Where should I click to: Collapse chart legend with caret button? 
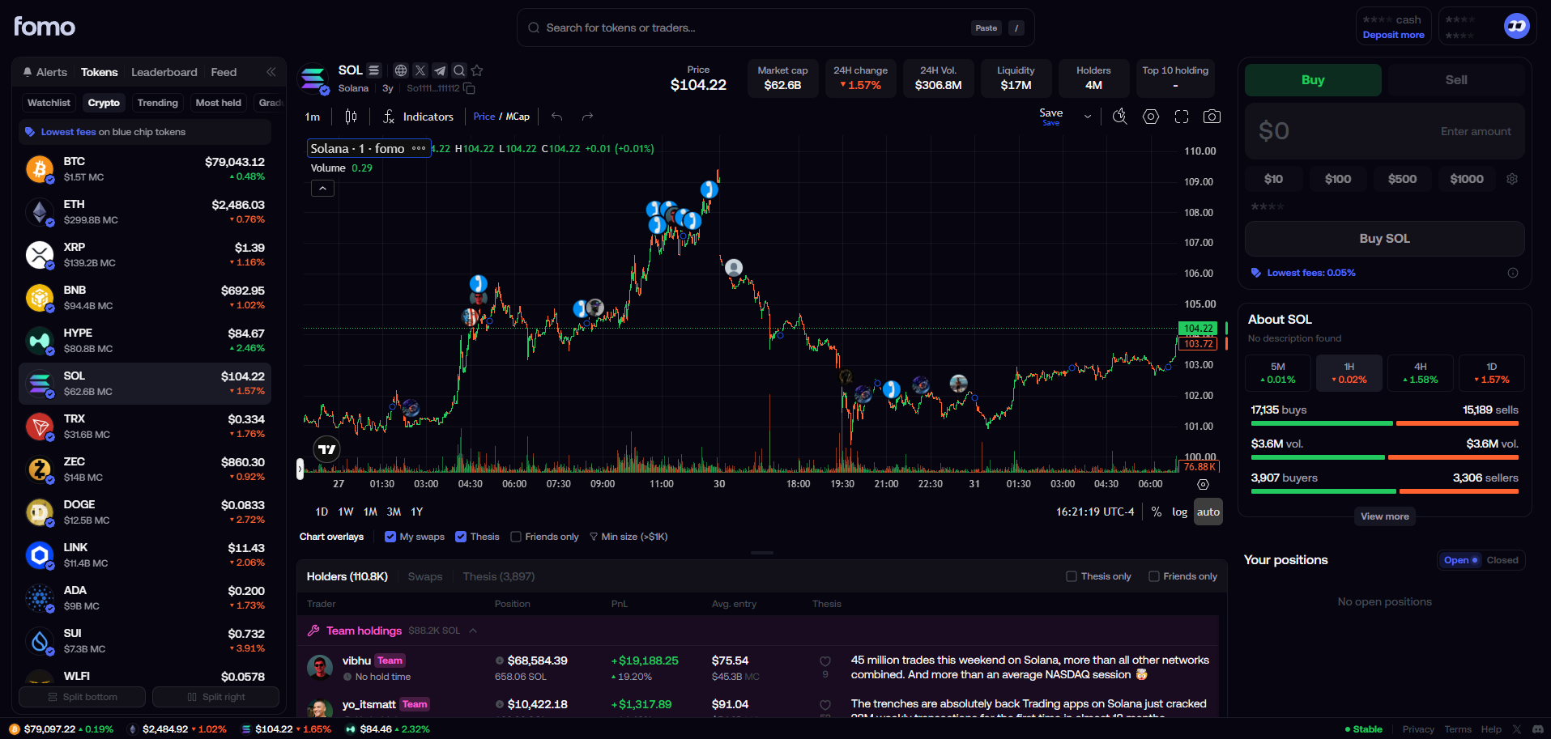pyautogui.click(x=322, y=189)
